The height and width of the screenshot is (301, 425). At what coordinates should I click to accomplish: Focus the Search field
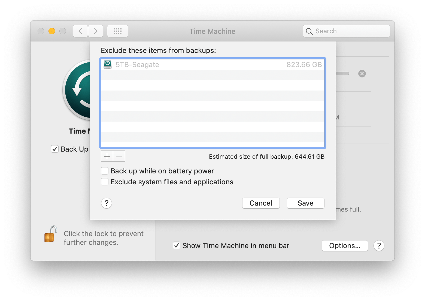(x=347, y=31)
